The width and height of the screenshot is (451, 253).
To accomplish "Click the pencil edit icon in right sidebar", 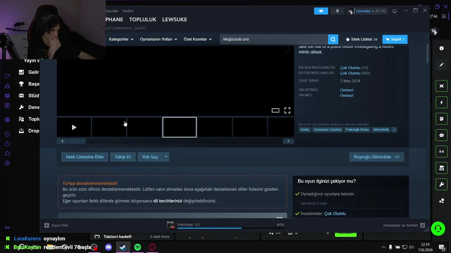I will [441, 65].
